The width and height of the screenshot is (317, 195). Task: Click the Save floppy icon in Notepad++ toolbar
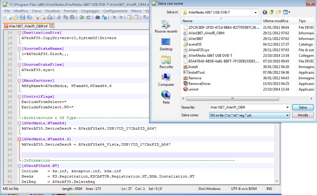pos(22,17)
